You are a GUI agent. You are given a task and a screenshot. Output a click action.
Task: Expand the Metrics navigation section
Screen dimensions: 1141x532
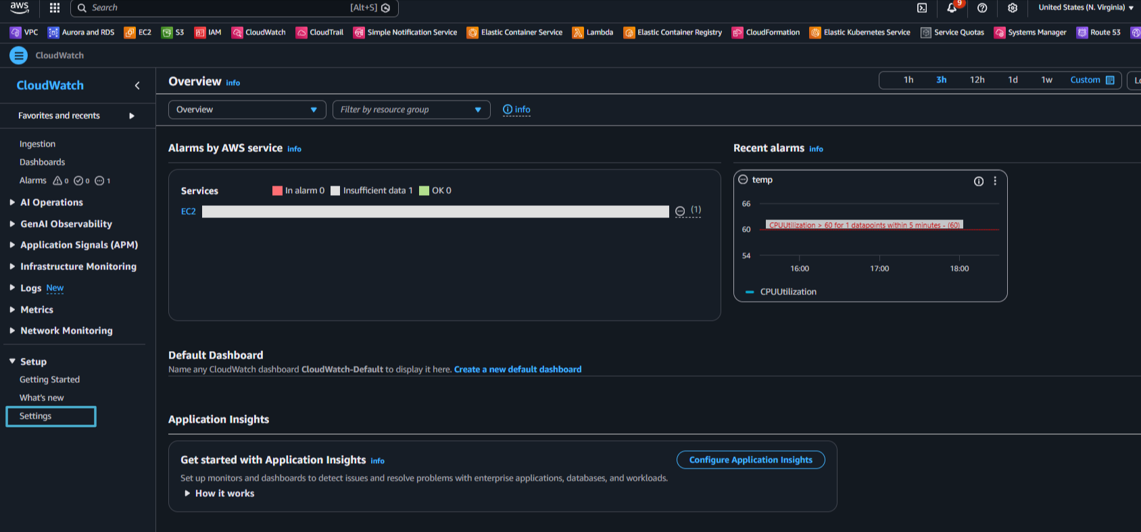37,310
